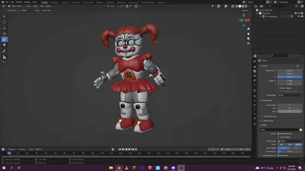Viewport: 305px width, 171px height.
Task: Open the Render menu
Action: click(19, 2)
